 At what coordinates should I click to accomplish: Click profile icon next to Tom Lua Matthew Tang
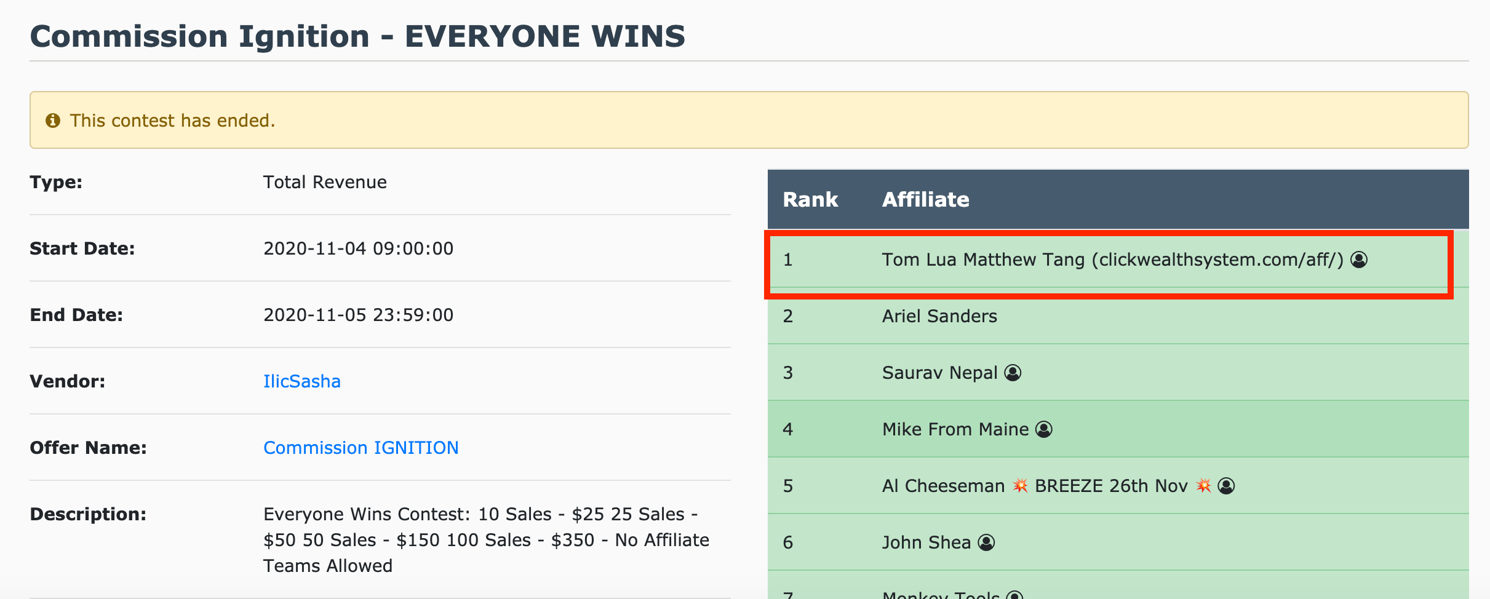pos(1359,260)
